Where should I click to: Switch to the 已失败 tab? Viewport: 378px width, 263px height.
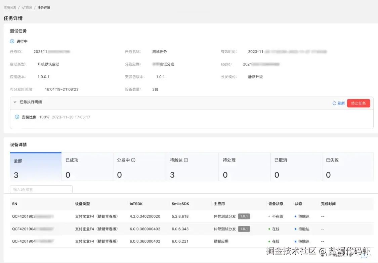348,167
